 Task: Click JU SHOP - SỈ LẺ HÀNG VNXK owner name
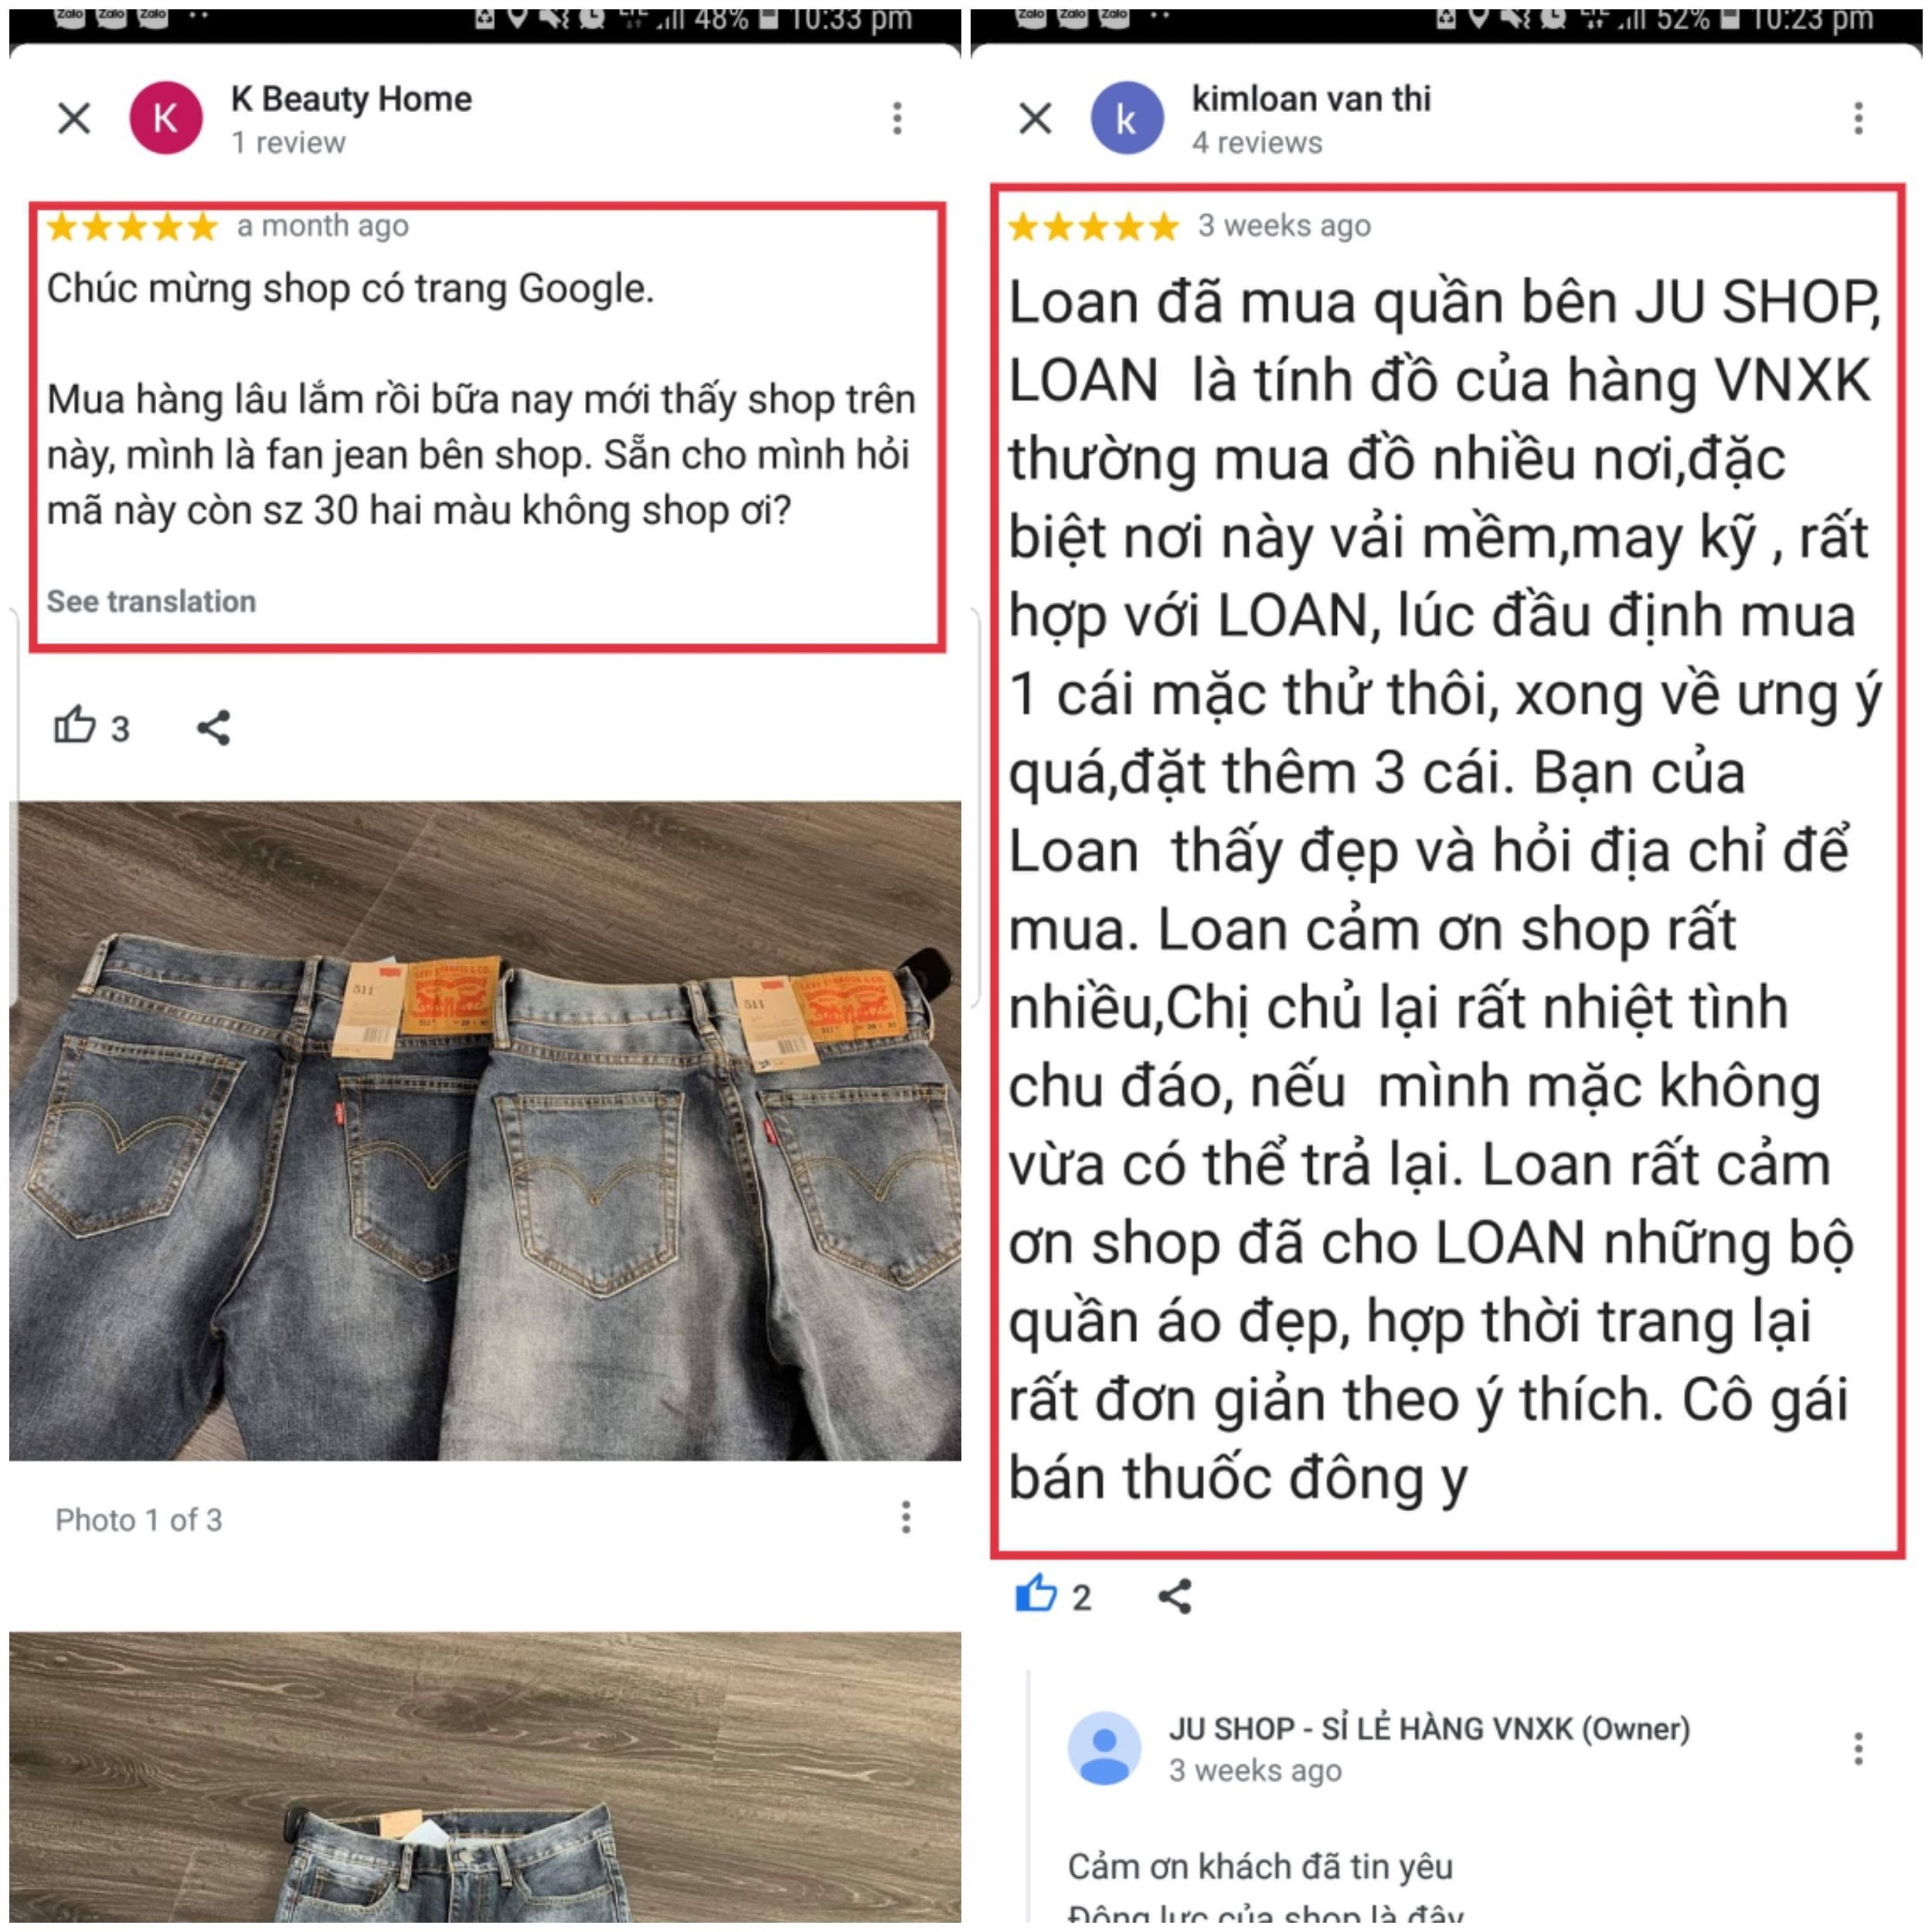click(1429, 1728)
